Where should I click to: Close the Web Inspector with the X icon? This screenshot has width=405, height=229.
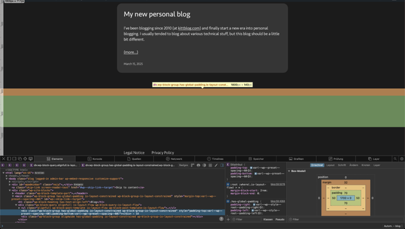[x=4, y=159]
